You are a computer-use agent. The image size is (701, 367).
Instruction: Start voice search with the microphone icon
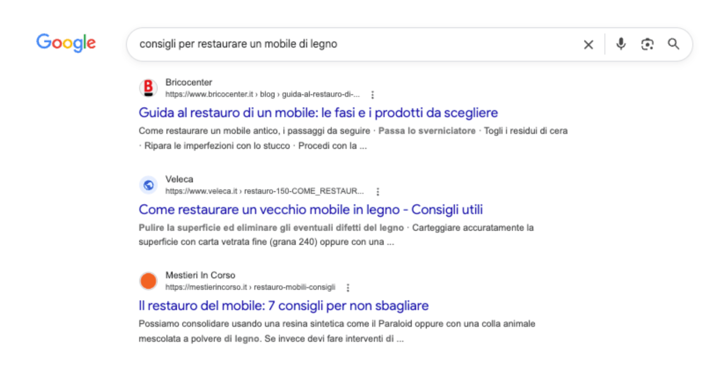pyautogui.click(x=621, y=44)
